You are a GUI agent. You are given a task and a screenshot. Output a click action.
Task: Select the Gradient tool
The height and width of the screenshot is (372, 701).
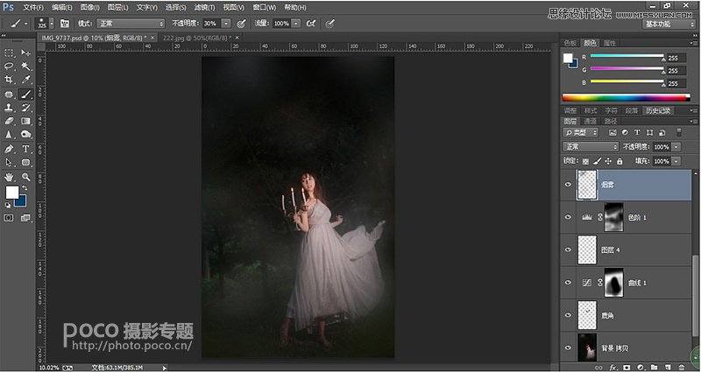pyautogui.click(x=26, y=121)
